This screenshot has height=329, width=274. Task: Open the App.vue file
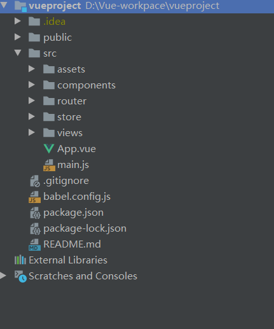click(76, 149)
